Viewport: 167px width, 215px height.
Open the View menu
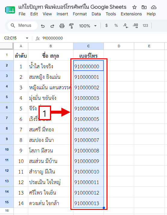pos(47,14)
